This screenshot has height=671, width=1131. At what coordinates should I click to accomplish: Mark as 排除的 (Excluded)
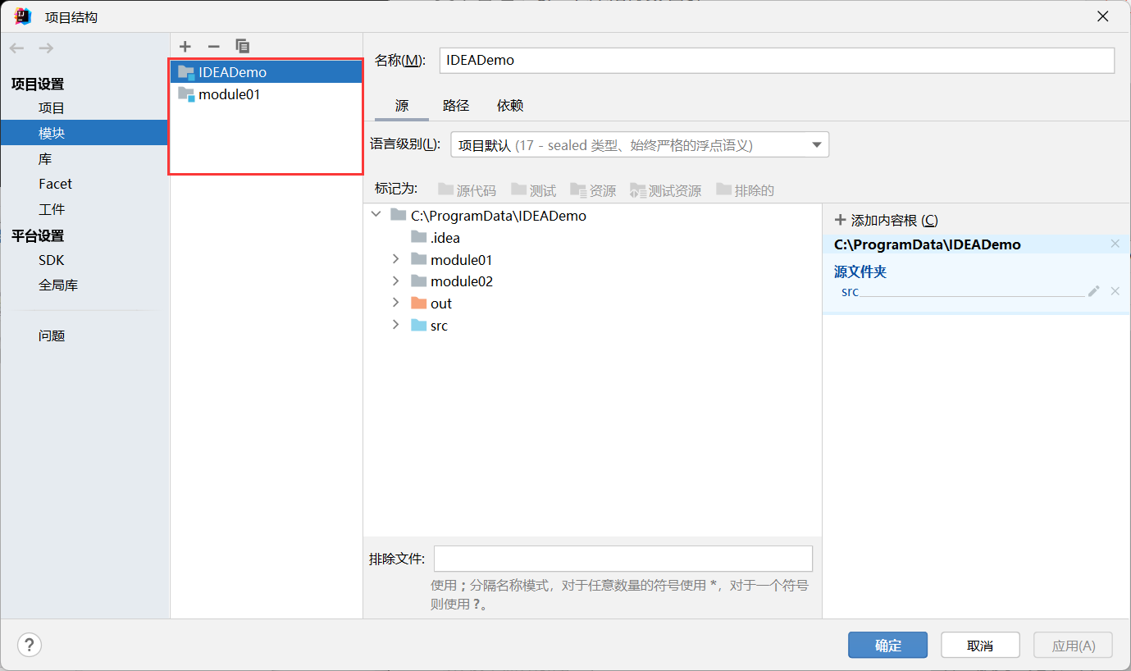click(745, 190)
